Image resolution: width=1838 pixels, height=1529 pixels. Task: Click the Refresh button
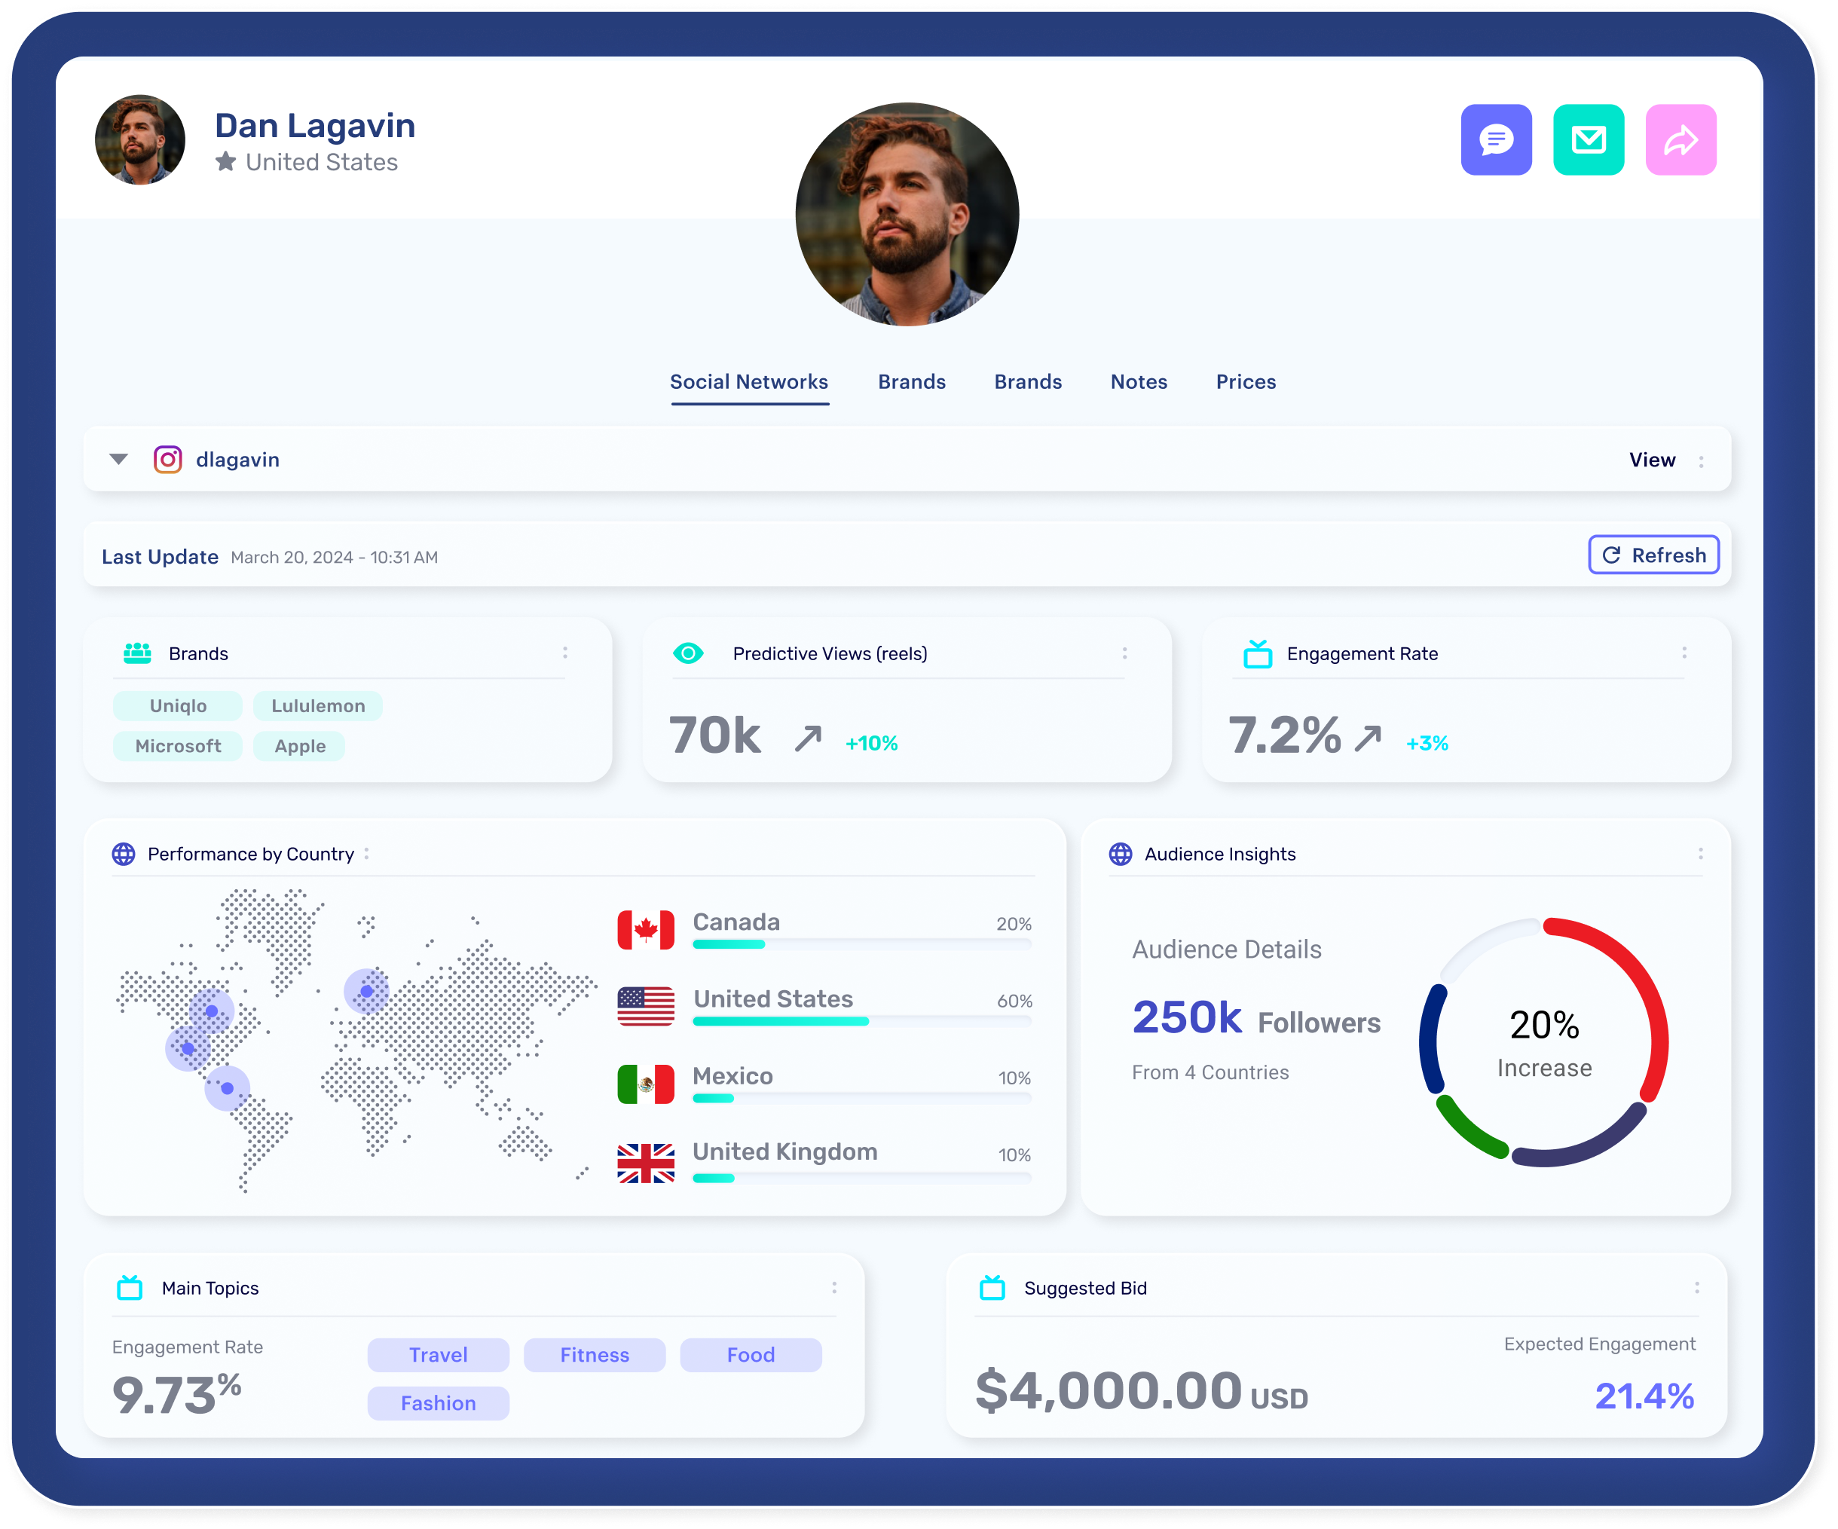[x=1653, y=555]
